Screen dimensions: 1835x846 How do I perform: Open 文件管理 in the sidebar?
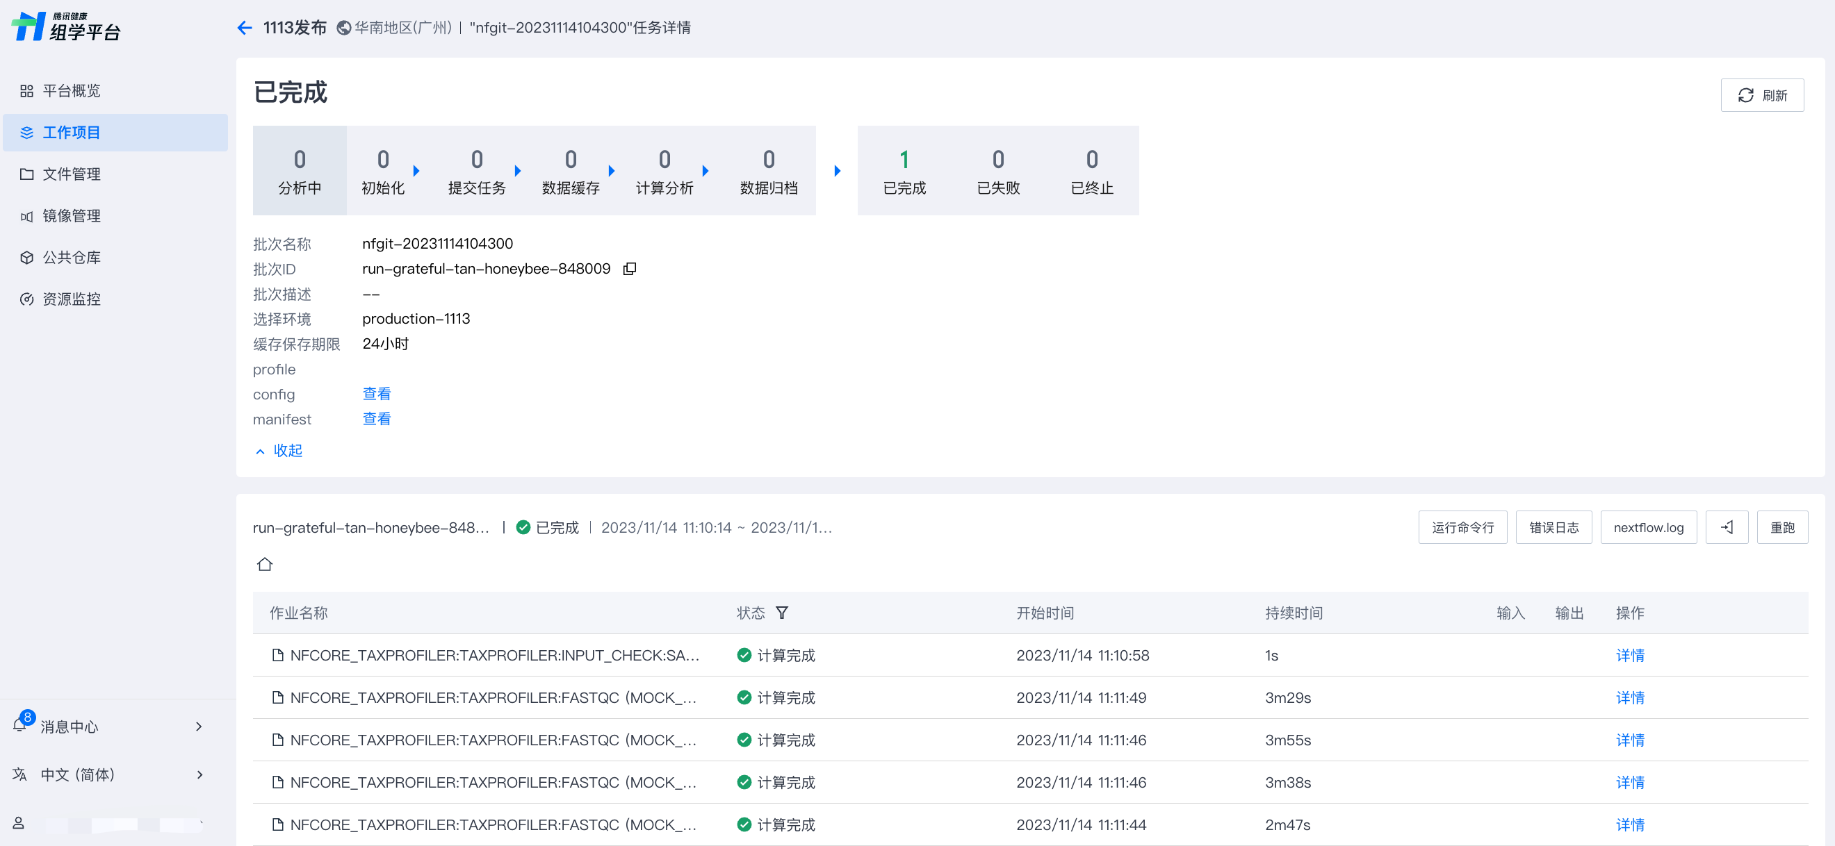tap(71, 174)
